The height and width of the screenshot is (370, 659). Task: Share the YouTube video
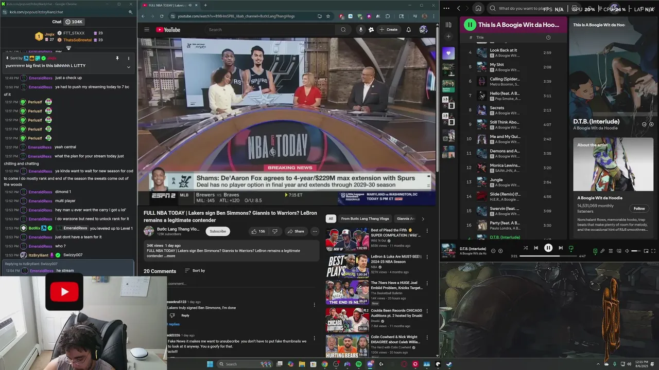click(296, 231)
